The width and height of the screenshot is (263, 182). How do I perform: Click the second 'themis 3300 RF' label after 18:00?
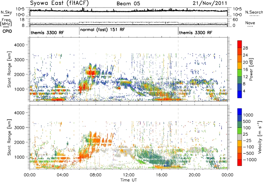coord(196,33)
